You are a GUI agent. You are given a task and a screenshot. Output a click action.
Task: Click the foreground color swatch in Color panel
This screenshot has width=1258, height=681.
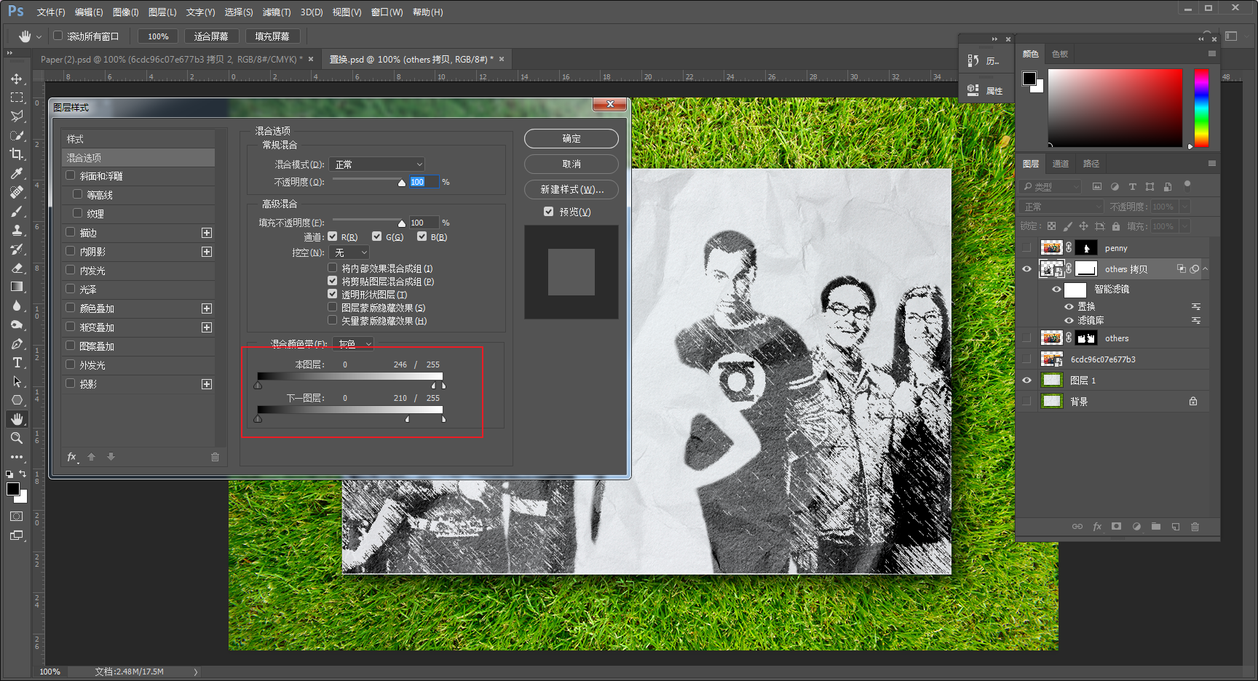click(x=1029, y=79)
